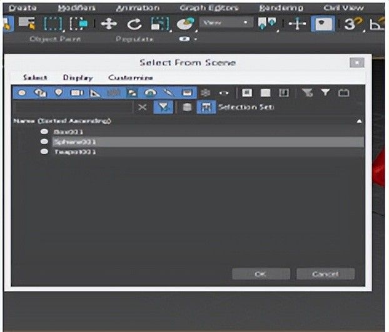Switch to the Populate ribbon tab
The width and height of the screenshot is (389, 332).
coord(134,39)
